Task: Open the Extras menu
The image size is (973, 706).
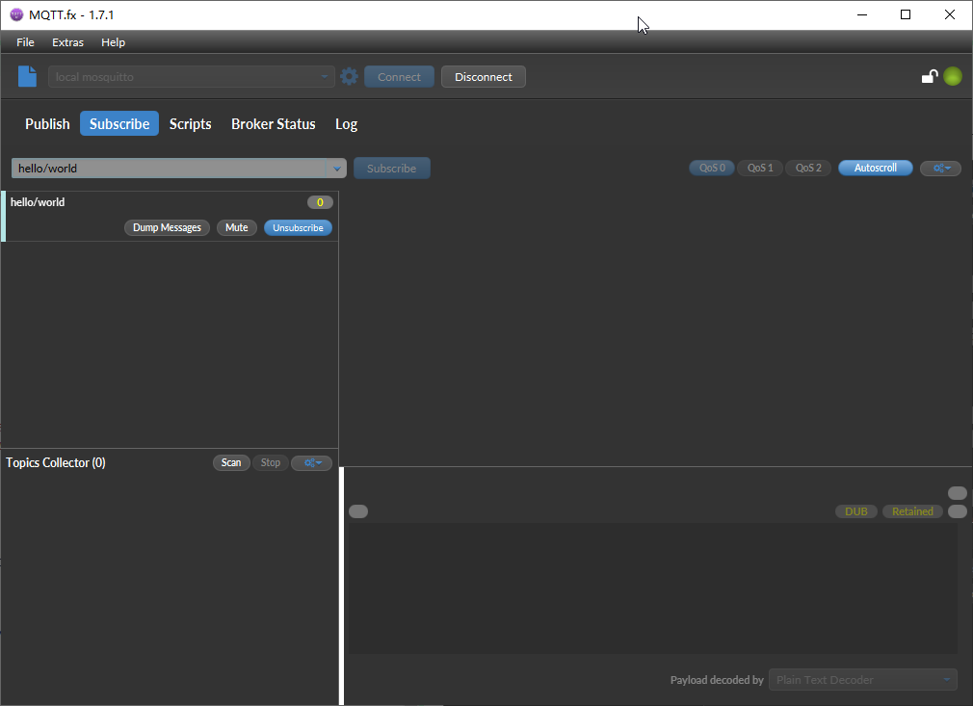Action: [x=67, y=42]
